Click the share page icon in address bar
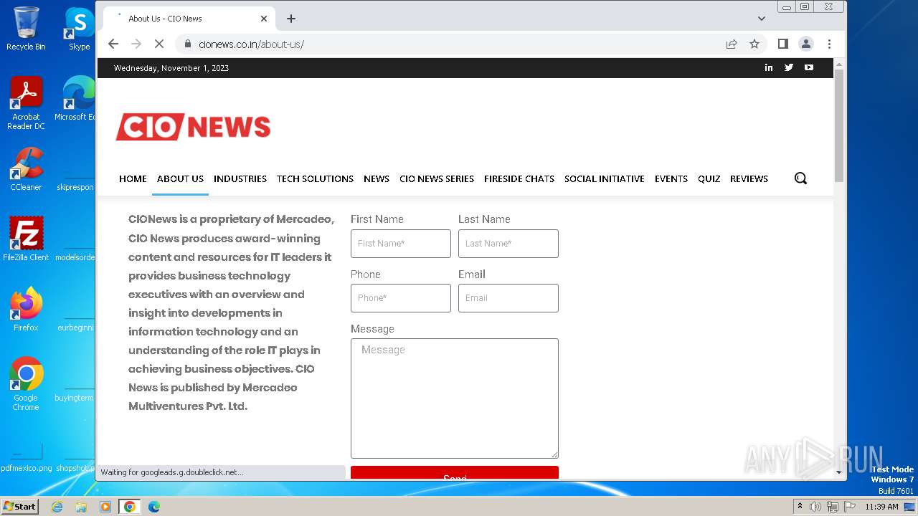The height and width of the screenshot is (516, 918). pyautogui.click(x=732, y=44)
